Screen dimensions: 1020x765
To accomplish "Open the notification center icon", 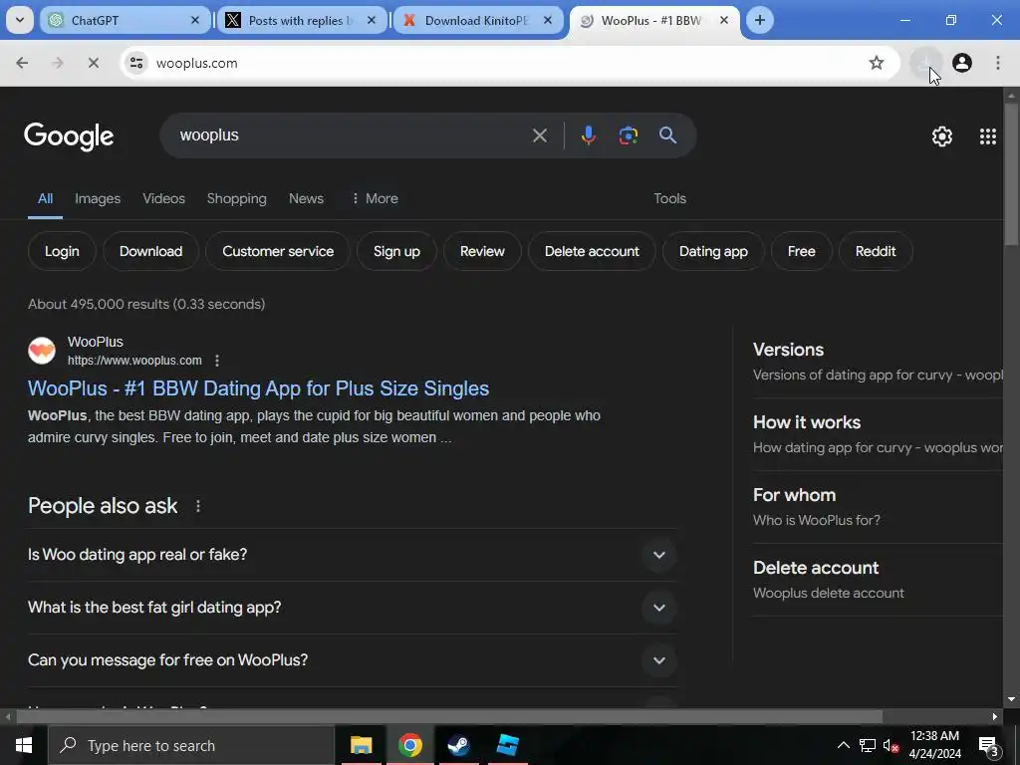I will click(x=989, y=746).
